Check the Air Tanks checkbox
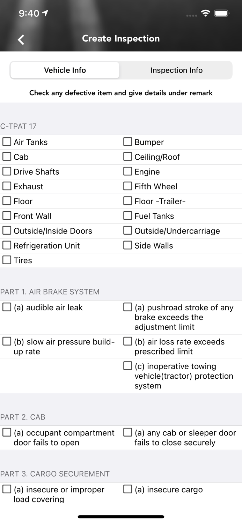Viewport: 242px width, 523px height. pos(7,142)
